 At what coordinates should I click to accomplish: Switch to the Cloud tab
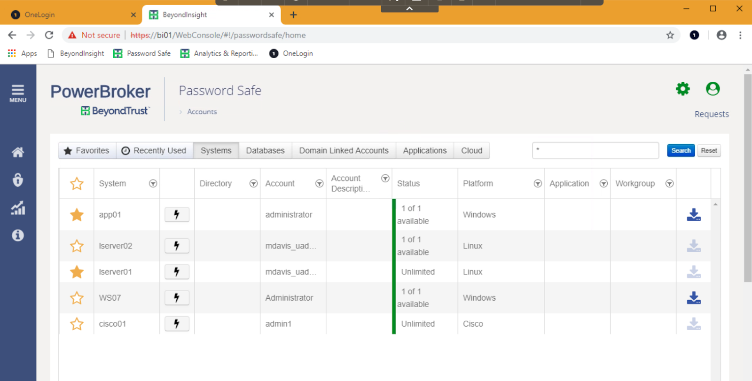[x=471, y=151]
